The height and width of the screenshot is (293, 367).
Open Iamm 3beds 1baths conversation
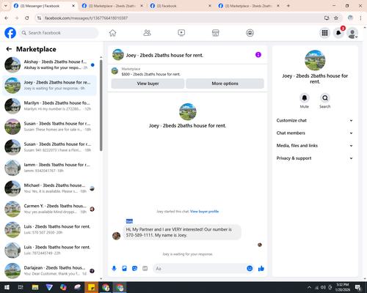pos(49,168)
